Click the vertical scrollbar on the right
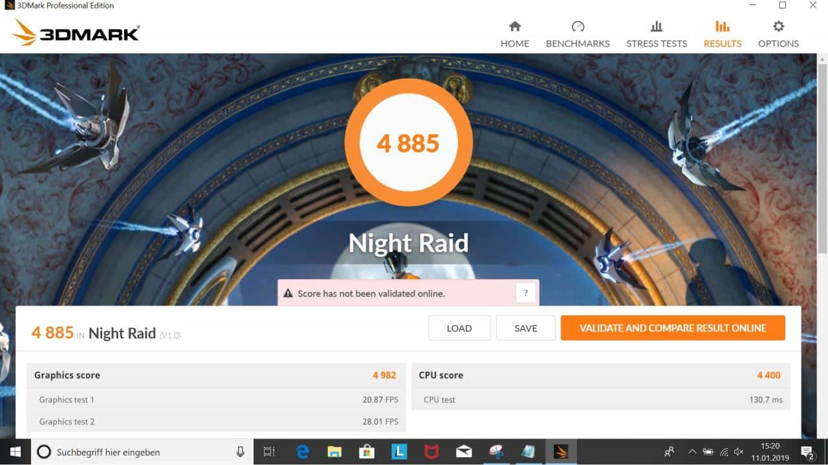Screen dimensions: 828x465 [822, 161]
